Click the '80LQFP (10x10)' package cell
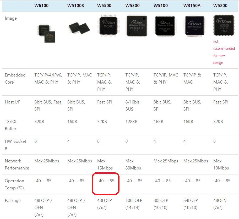The height and width of the screenshot is (219, 239). 161,204
